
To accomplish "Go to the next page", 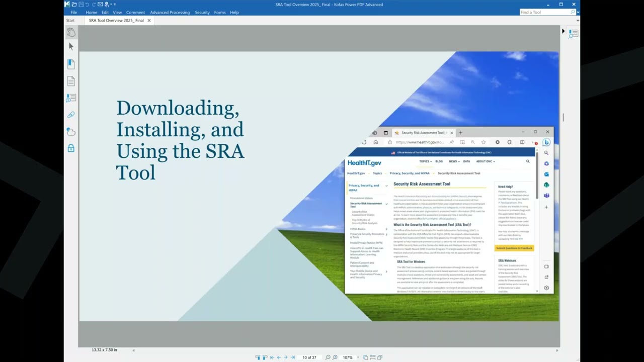I will pyautogui.click(x=285, y=357).
